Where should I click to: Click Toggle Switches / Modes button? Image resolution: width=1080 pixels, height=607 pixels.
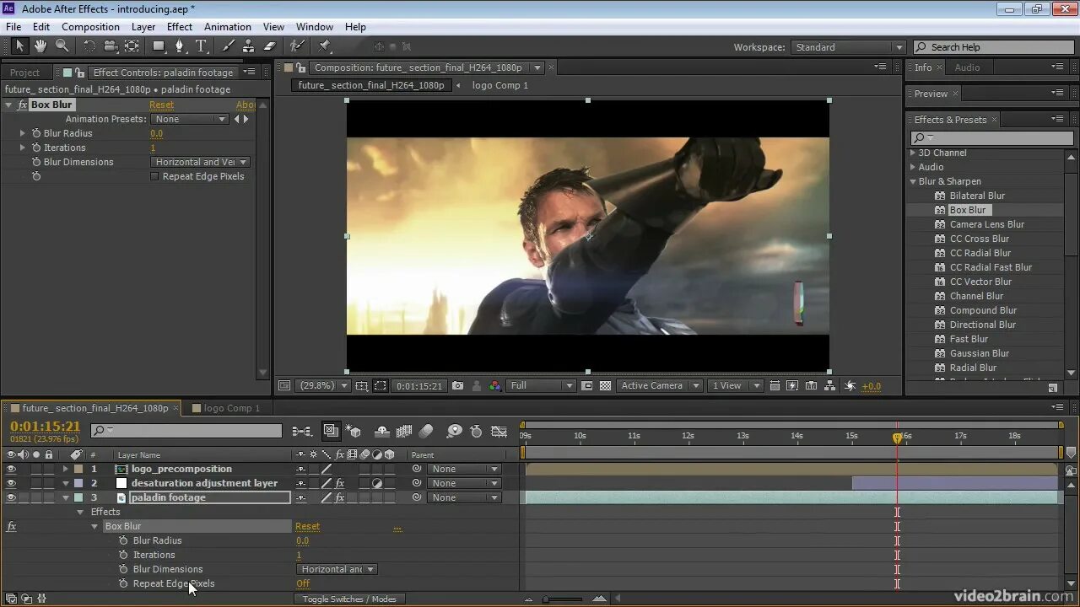349,599
